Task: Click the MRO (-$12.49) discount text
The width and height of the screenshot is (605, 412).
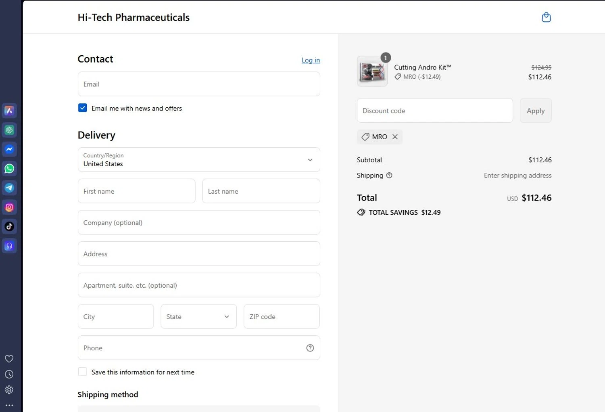Action: (x=422, y=77)
